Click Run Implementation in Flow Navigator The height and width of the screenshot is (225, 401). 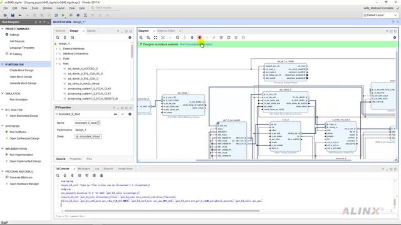[x=21, y=155]
